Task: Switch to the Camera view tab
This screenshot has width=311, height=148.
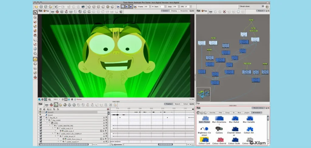Action: pyautogui.click(x=165, y=11)
